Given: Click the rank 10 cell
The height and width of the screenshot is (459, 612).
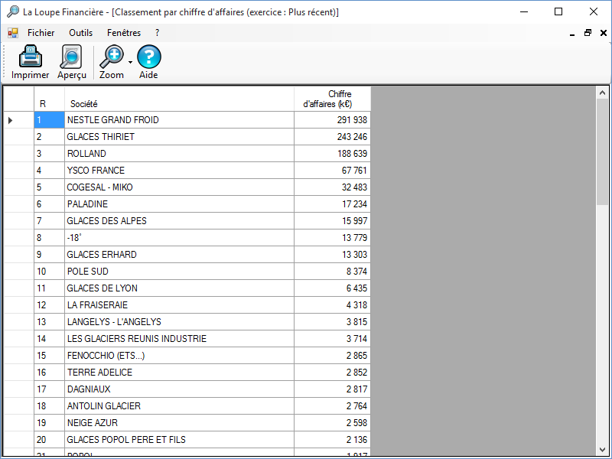Looking at the screenshot, I should [x=49, y=272].
